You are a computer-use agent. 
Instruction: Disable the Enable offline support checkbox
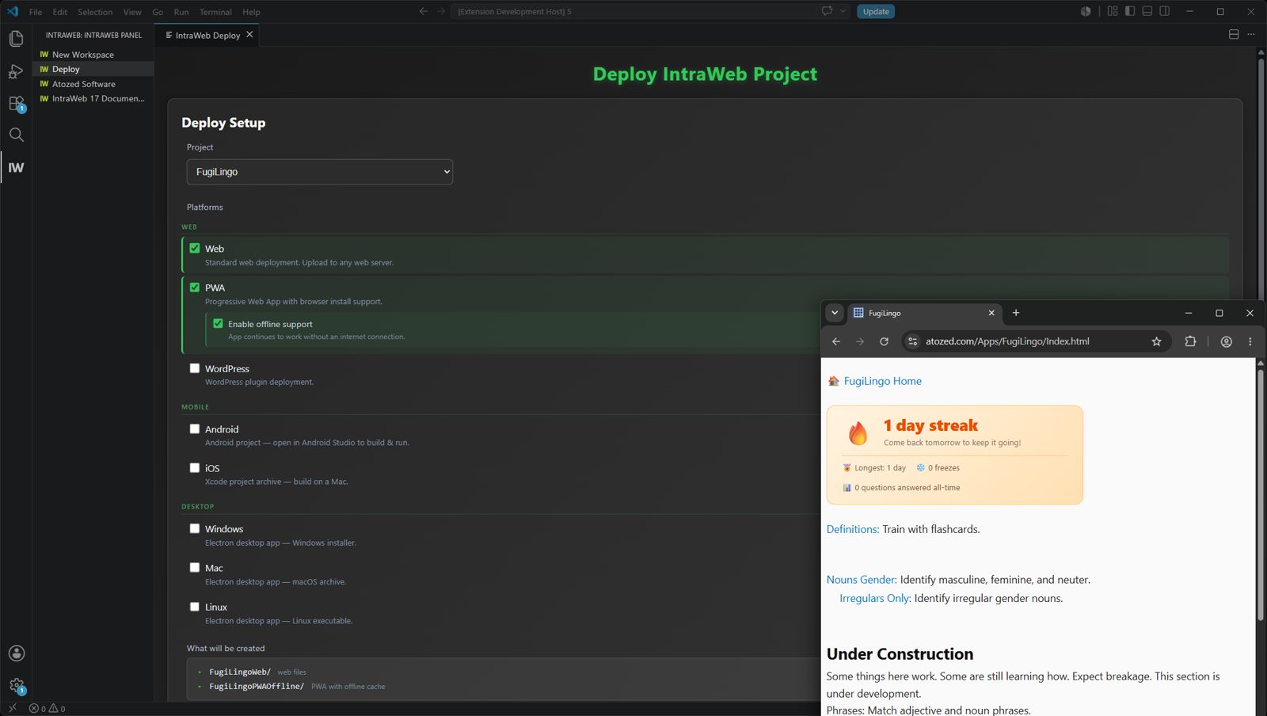pyautogui.click(x=218, y=323)
